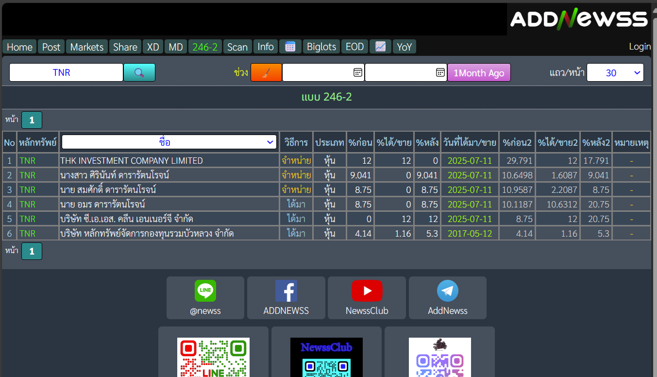The image size is (657, 377).
Task: Click the วันที่ได้มา/ขาย column header
Action: tap(470, 142)
